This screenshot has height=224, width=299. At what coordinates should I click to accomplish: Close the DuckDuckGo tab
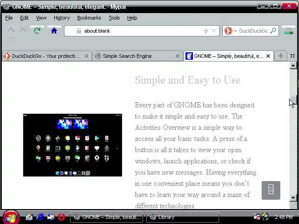[x=86, y=56]
